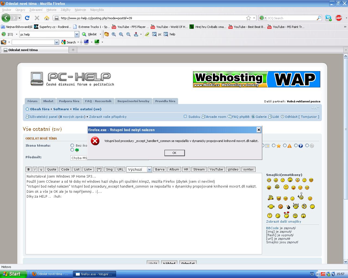Click the red error icon in dialog
Screen dimensions: 348x278
point(95,141)
